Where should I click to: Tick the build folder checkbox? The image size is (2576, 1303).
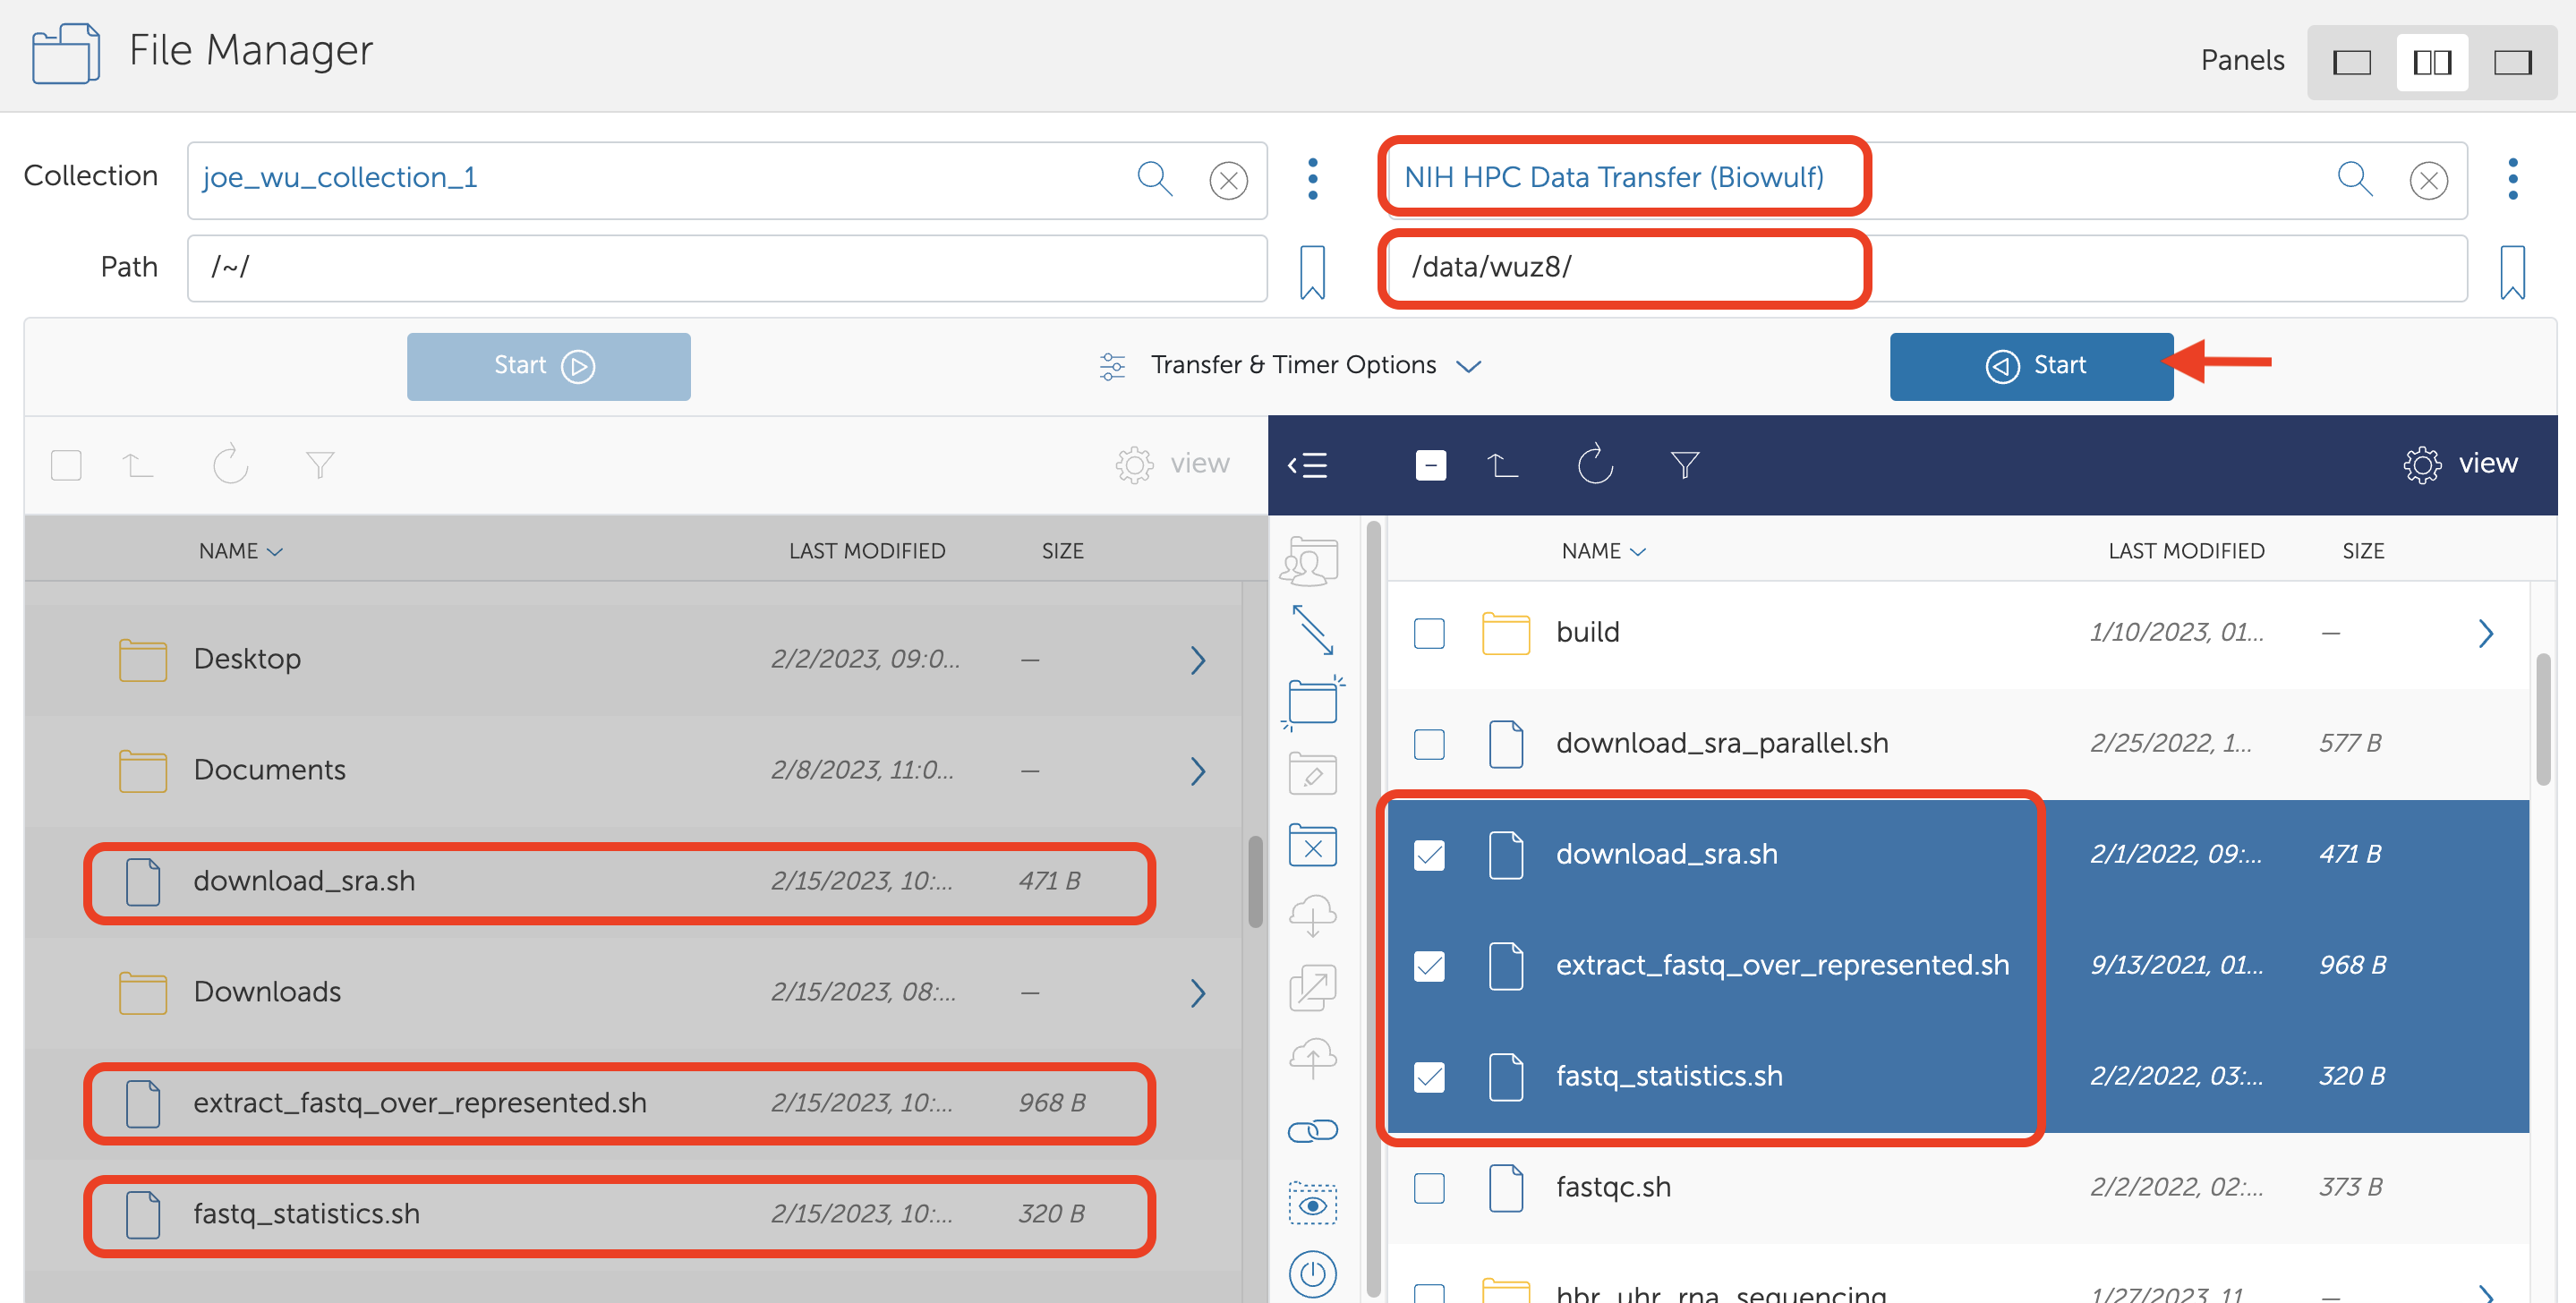1429,633
